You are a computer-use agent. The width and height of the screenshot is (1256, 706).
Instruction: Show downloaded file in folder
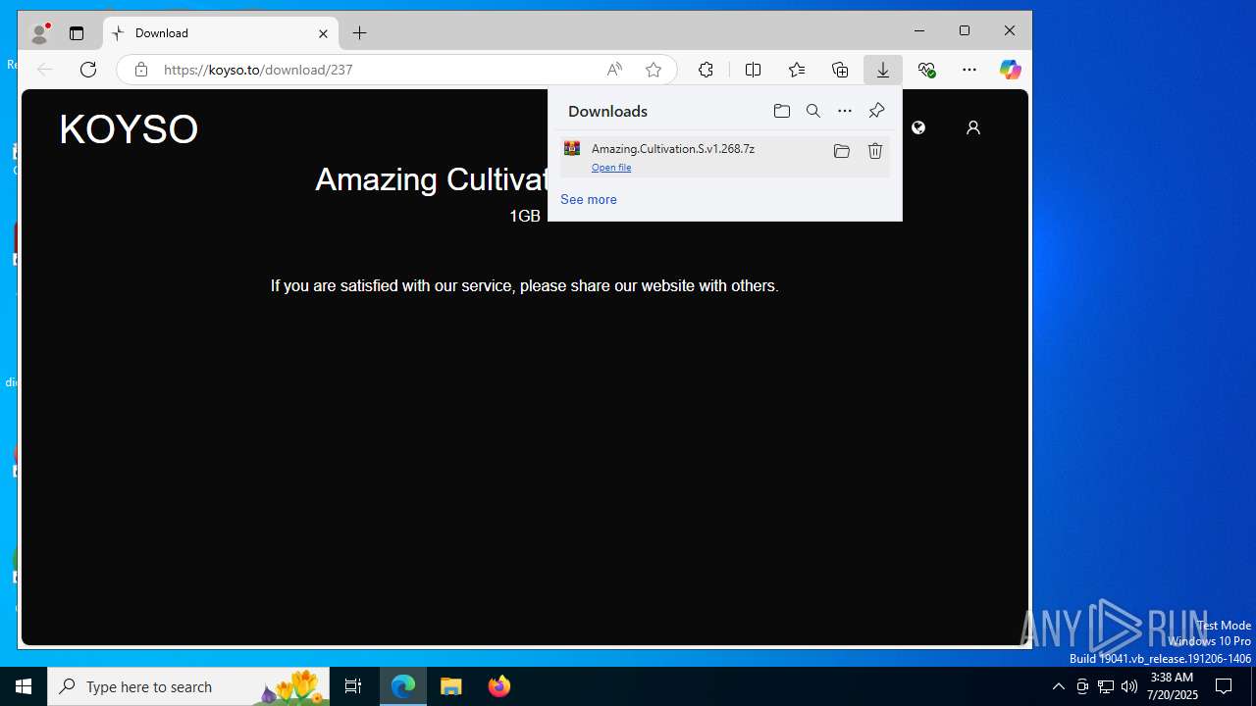click(x=841, y=151)
